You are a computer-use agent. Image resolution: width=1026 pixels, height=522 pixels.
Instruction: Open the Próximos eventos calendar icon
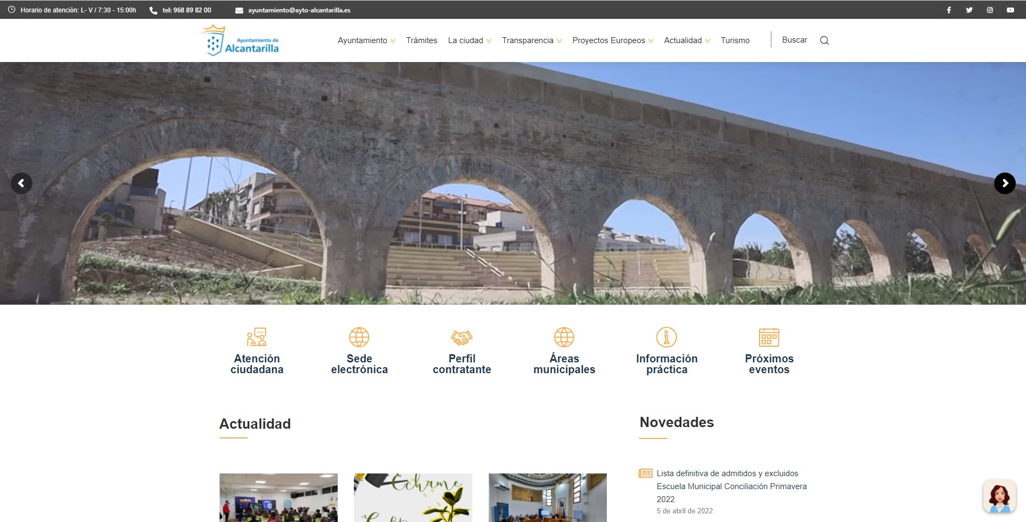pyautogui.click(x=769, y=337)
